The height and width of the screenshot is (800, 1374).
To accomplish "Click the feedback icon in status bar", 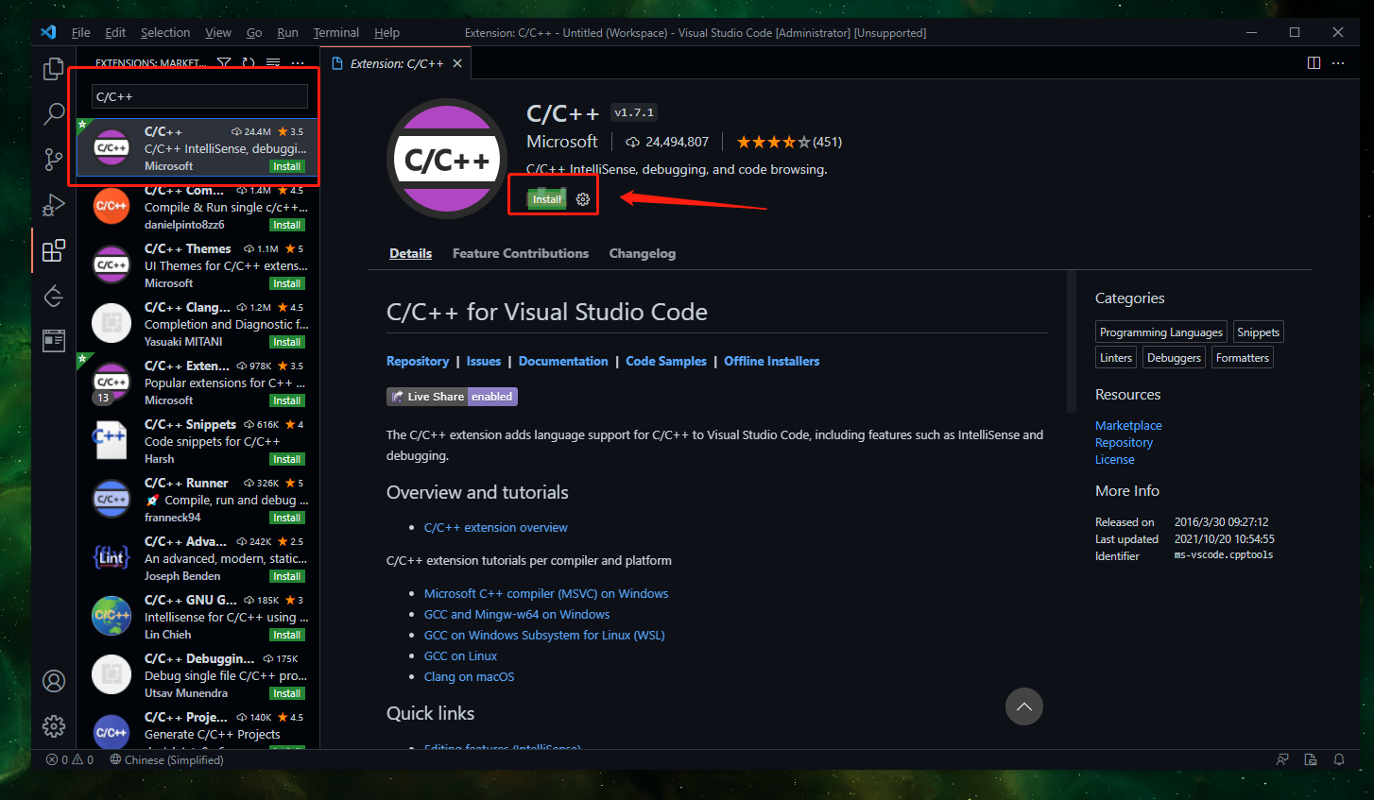I will pyautogui.click(x=1282, y=759).
